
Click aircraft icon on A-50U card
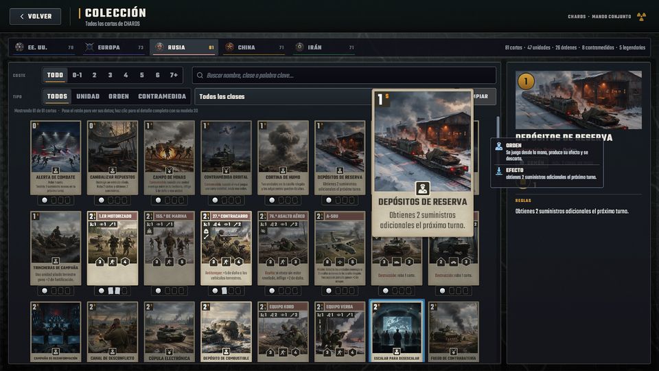pos(340,262)
